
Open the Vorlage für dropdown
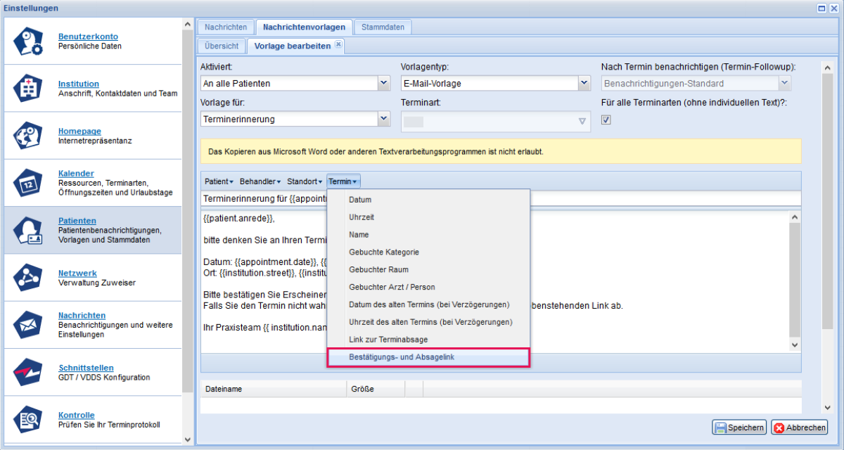[x=383, y=120]
